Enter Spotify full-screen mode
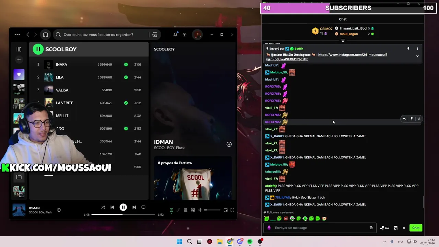The image size is (439, 247). click(232, 210)
